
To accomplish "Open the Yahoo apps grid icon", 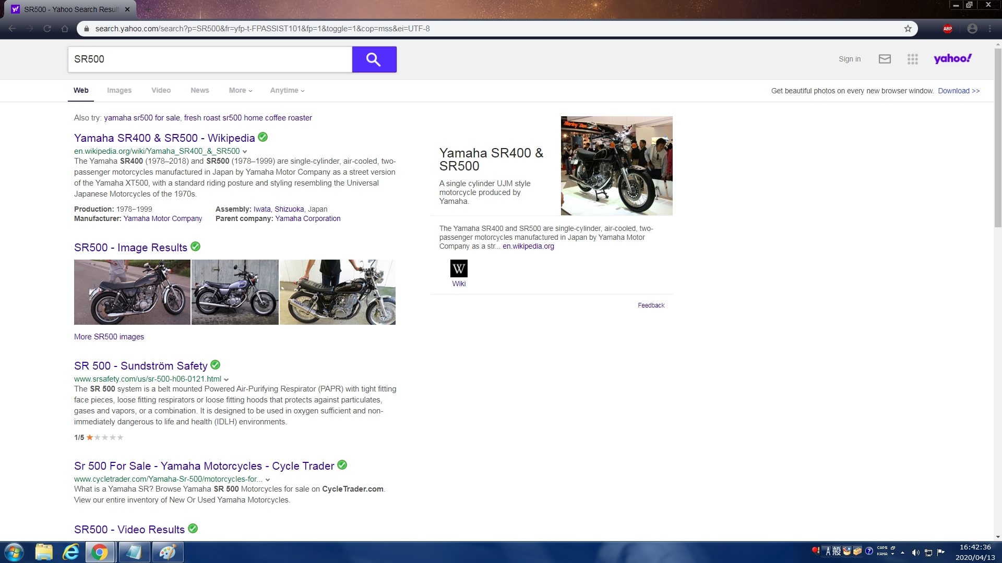I will pyautogui.click(x=912, y=59).
